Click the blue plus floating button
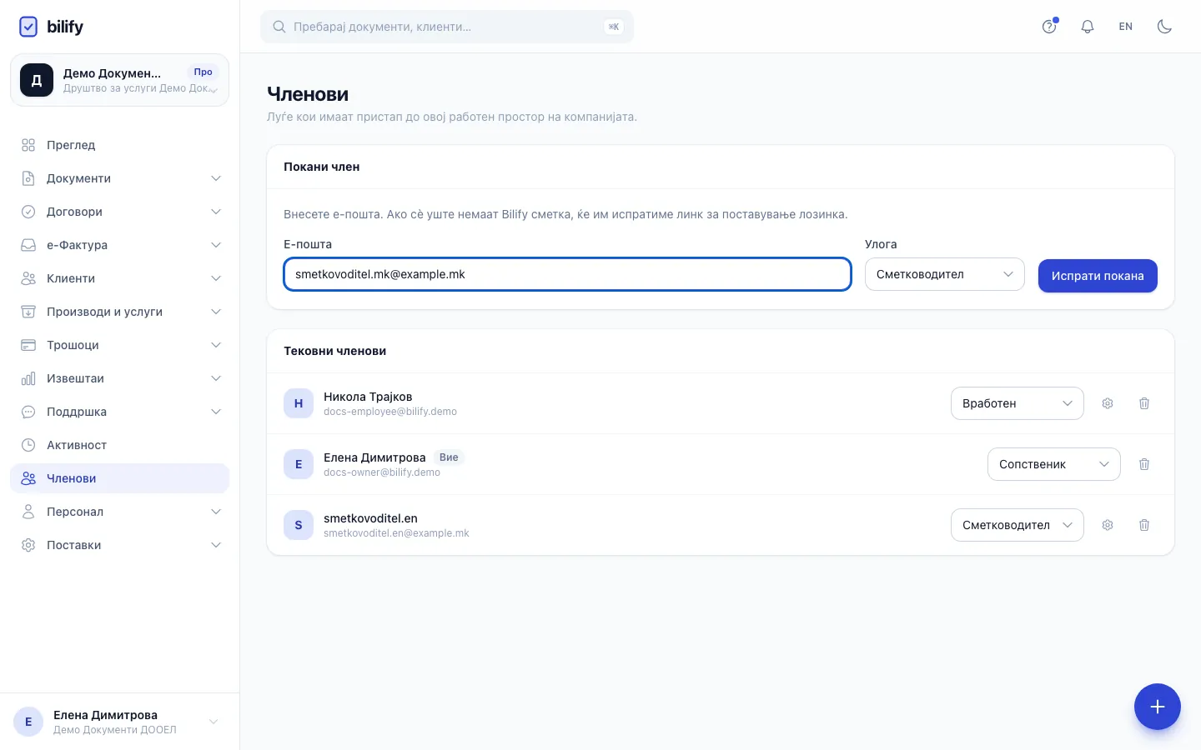 pyautogui.click(x=1158, y=707)
